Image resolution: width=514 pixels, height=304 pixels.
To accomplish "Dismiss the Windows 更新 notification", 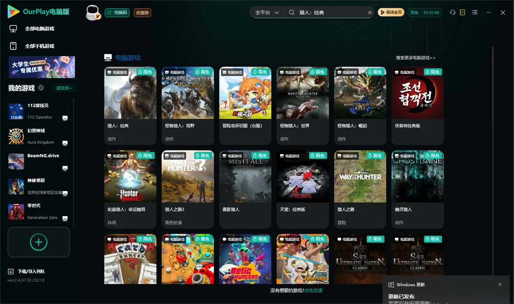I will [x=500, y=284].
